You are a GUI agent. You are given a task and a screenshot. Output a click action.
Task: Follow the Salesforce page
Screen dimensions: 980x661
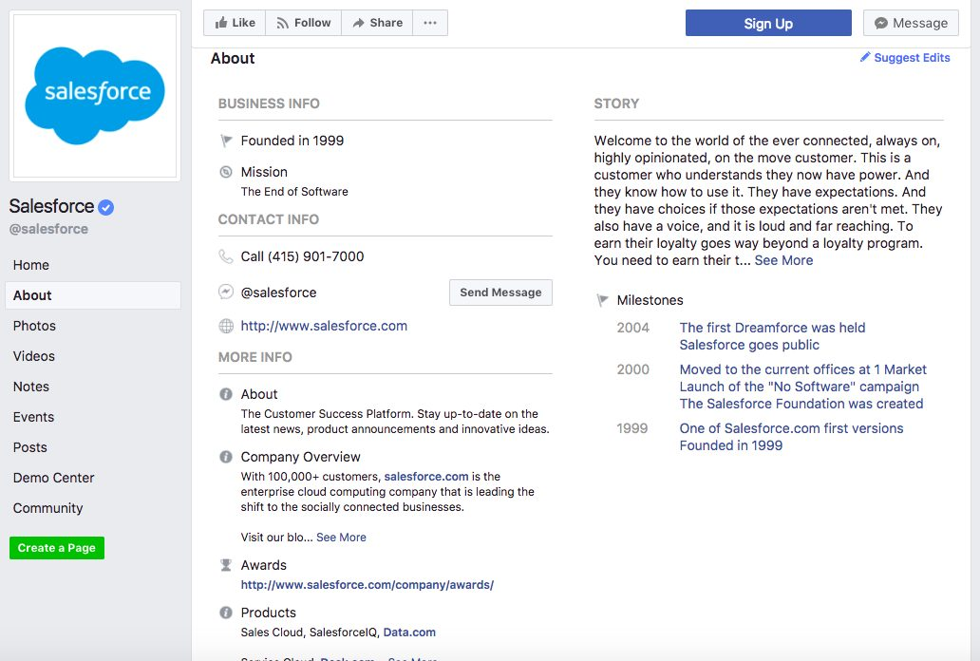tap(303, 23)
